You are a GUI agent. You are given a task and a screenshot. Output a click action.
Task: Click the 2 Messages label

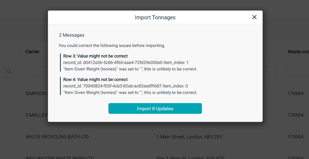pyautogui.click(x=72, y=35)
